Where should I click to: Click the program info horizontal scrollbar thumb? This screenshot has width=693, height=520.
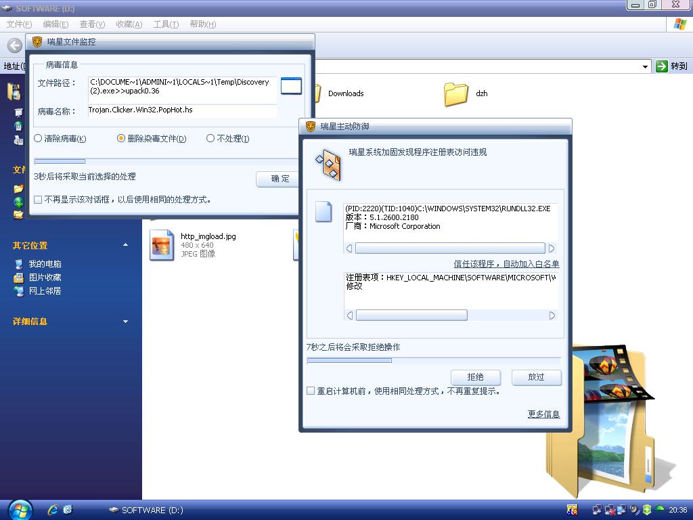point(450,248)
